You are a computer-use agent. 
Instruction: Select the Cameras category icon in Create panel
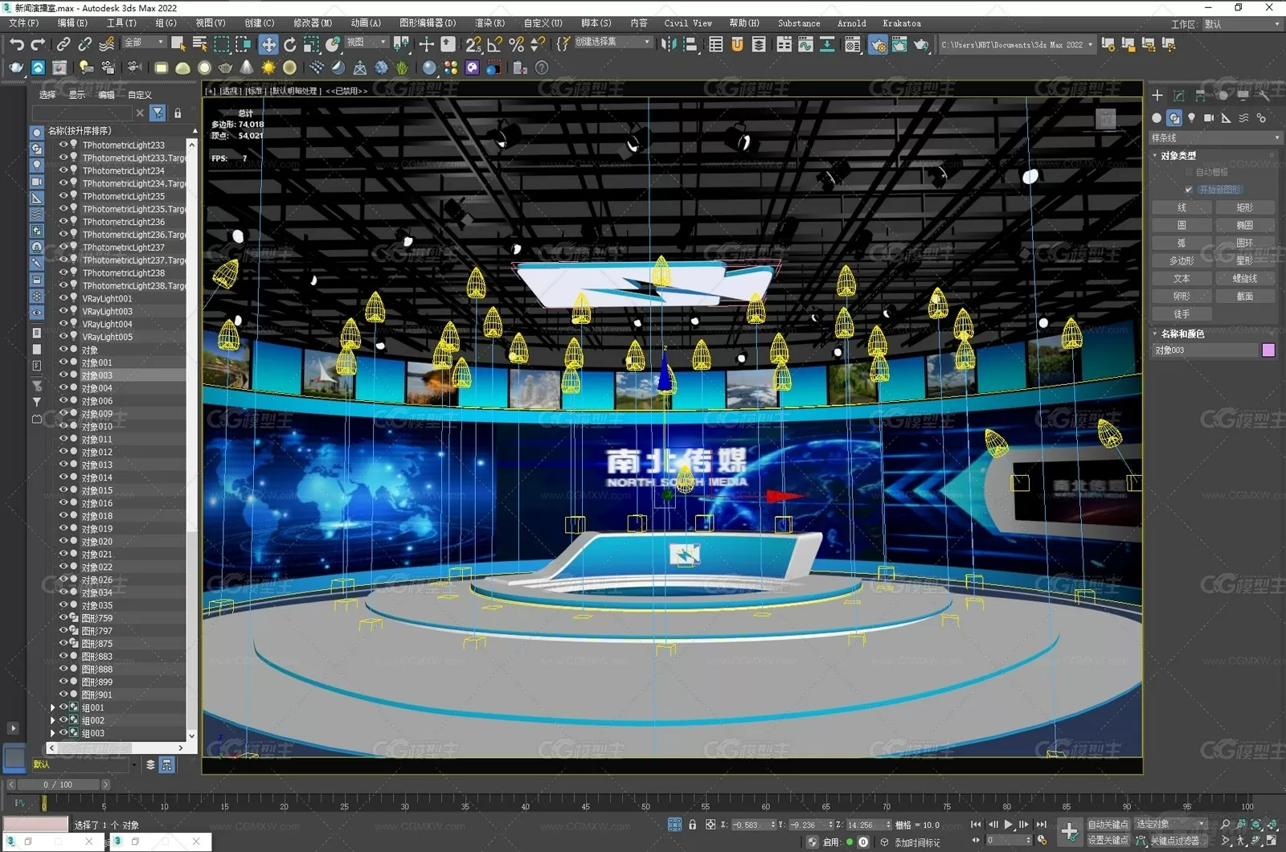tap(1209, 118)
